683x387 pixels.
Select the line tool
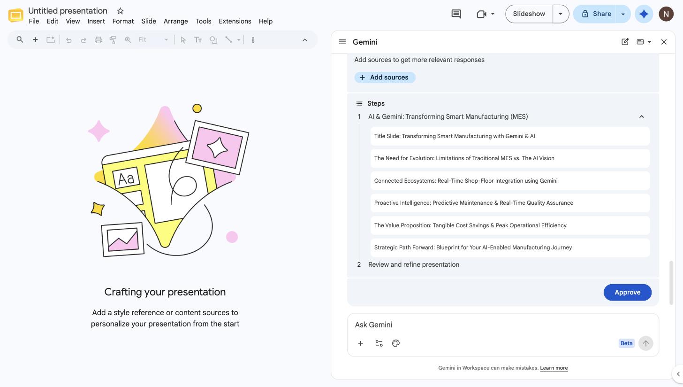point(228,40)
